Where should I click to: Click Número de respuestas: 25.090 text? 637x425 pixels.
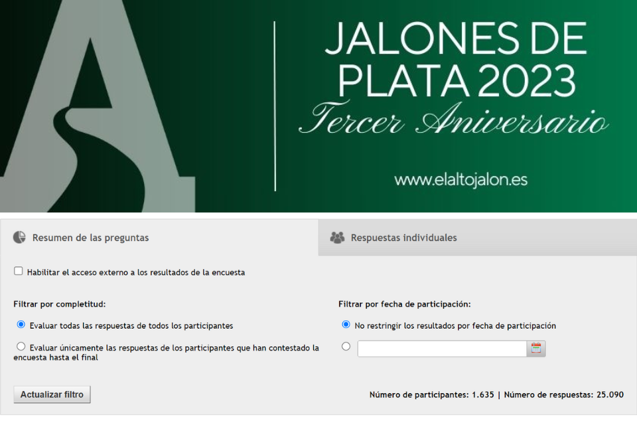564,395
